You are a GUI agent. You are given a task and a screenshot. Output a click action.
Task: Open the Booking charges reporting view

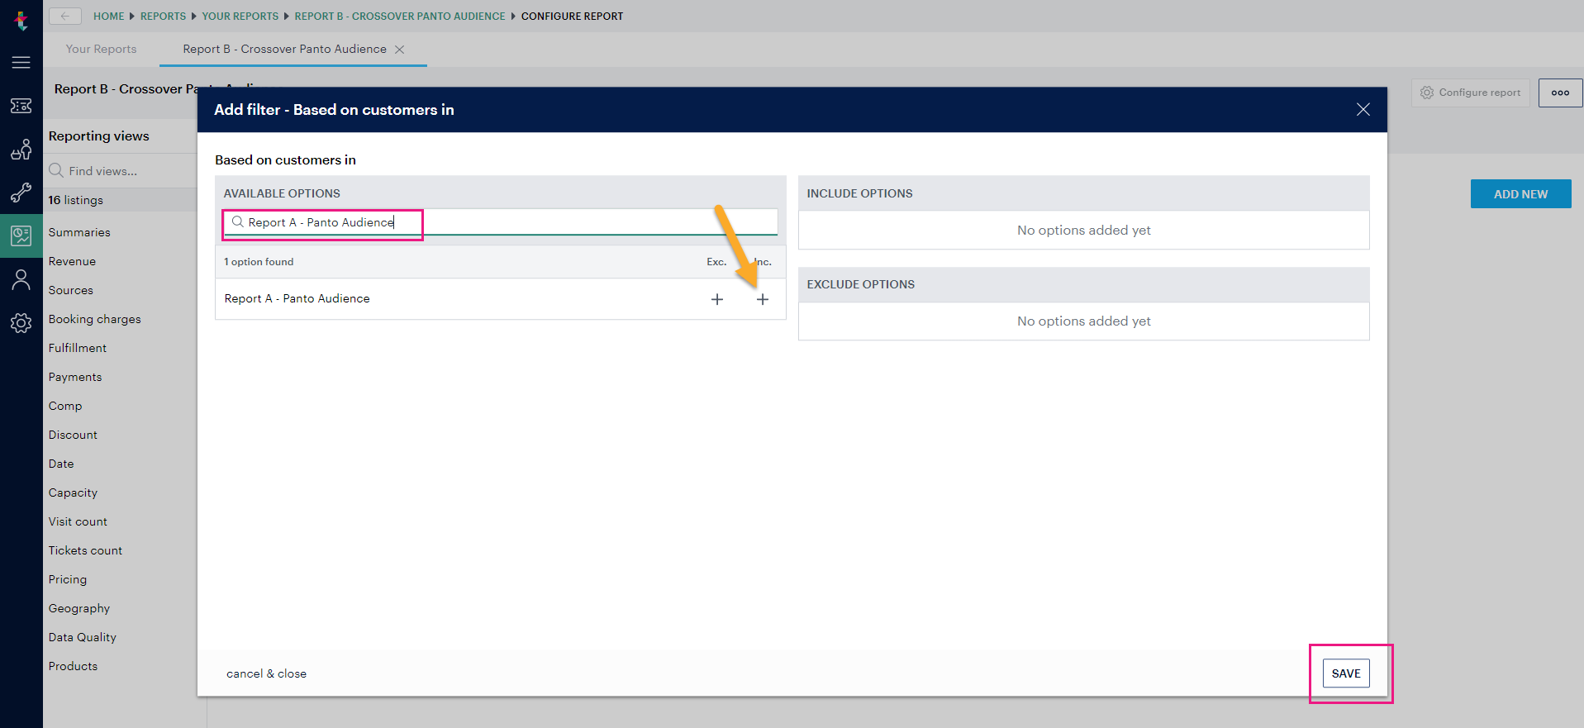click(94, 319)
